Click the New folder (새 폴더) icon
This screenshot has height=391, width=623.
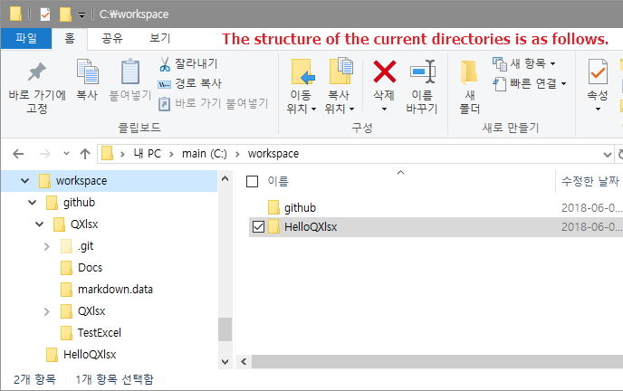(469, 74)
